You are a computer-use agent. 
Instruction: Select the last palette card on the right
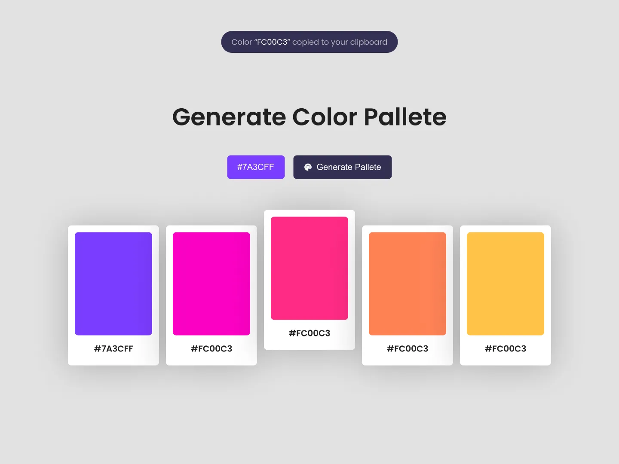pos(505,295)
